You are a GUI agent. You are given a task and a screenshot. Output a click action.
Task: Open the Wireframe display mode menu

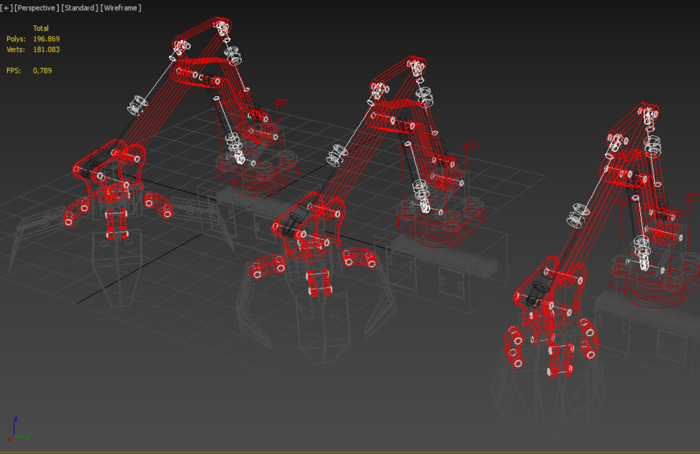pyautogui.click(x=121, y=8)
